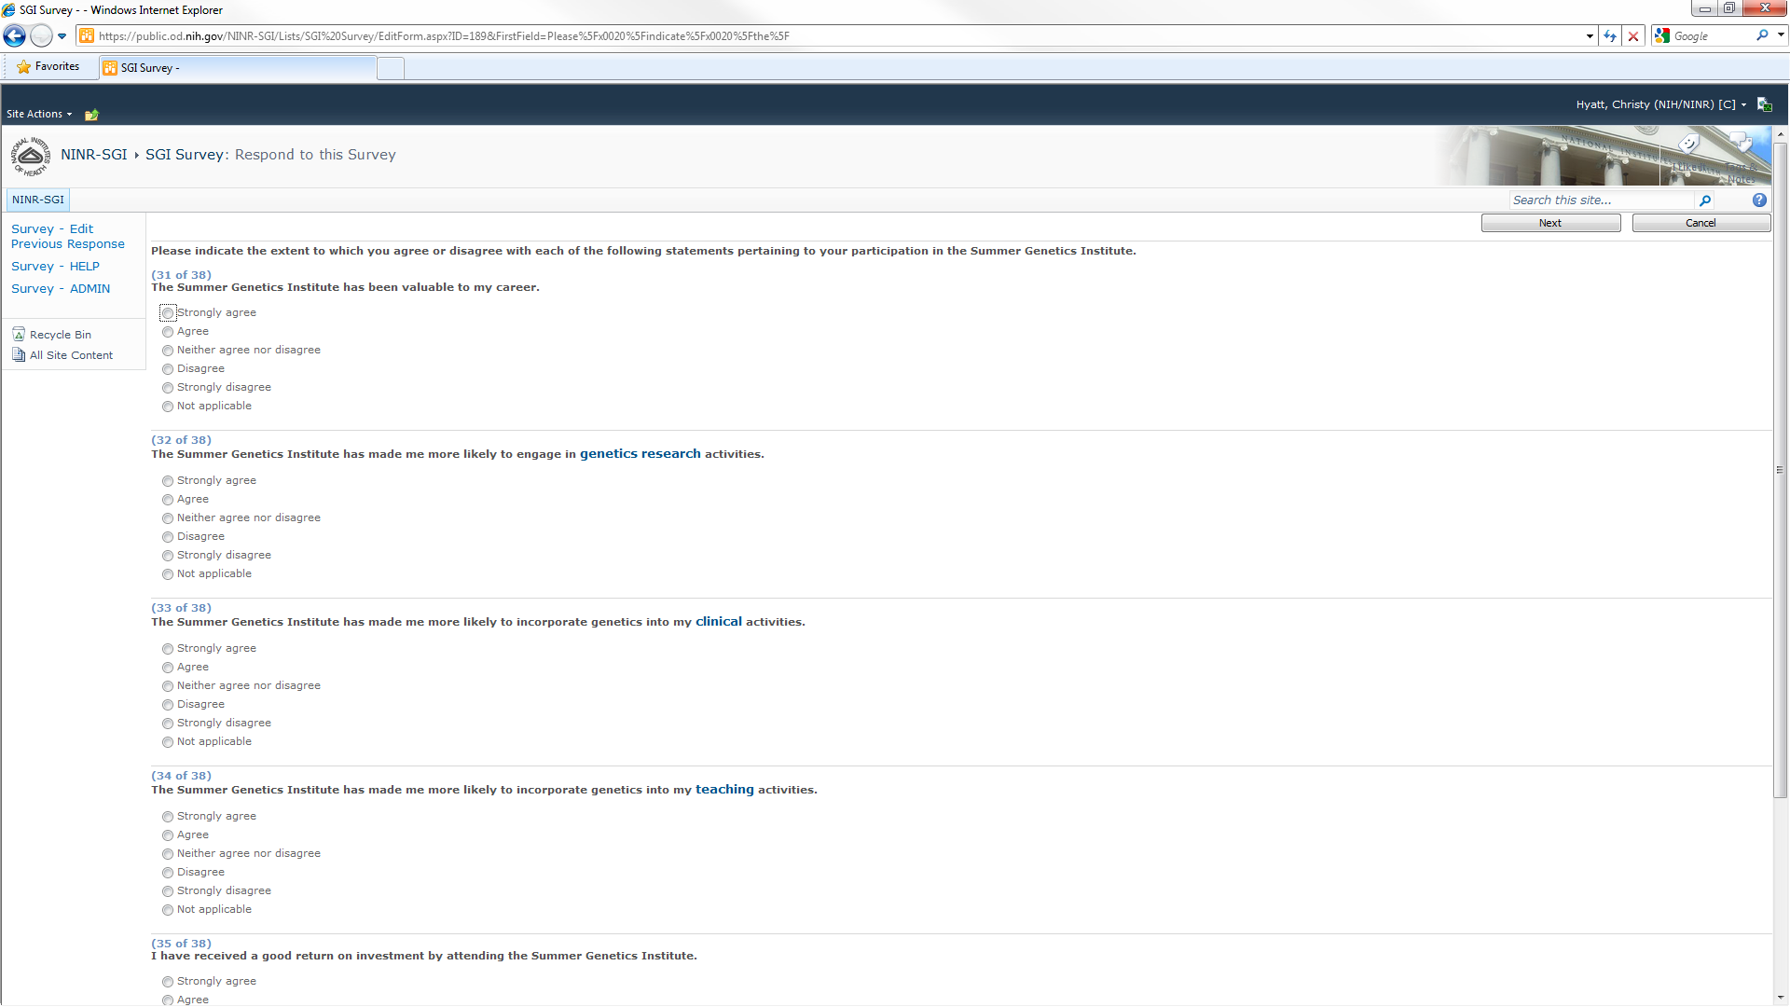
Task: Click the blue help question mark icon
Action: [x=1759, y=200]
